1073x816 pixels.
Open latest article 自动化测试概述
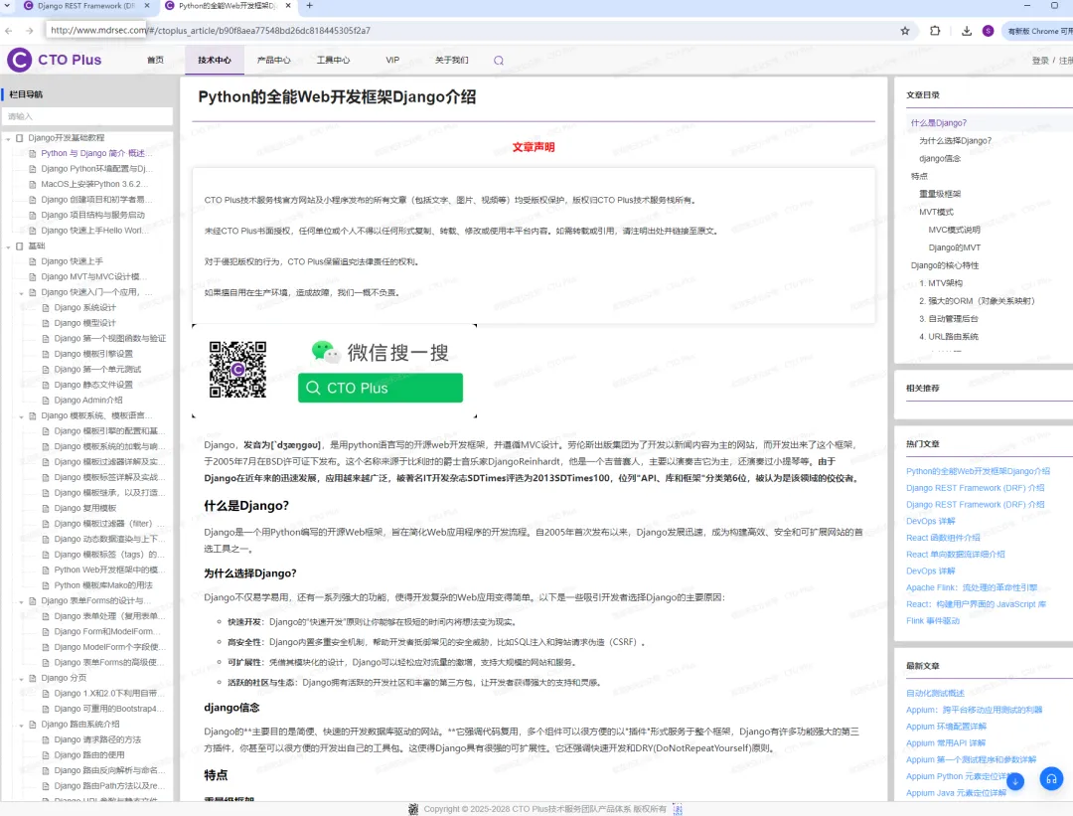point(935,694)
